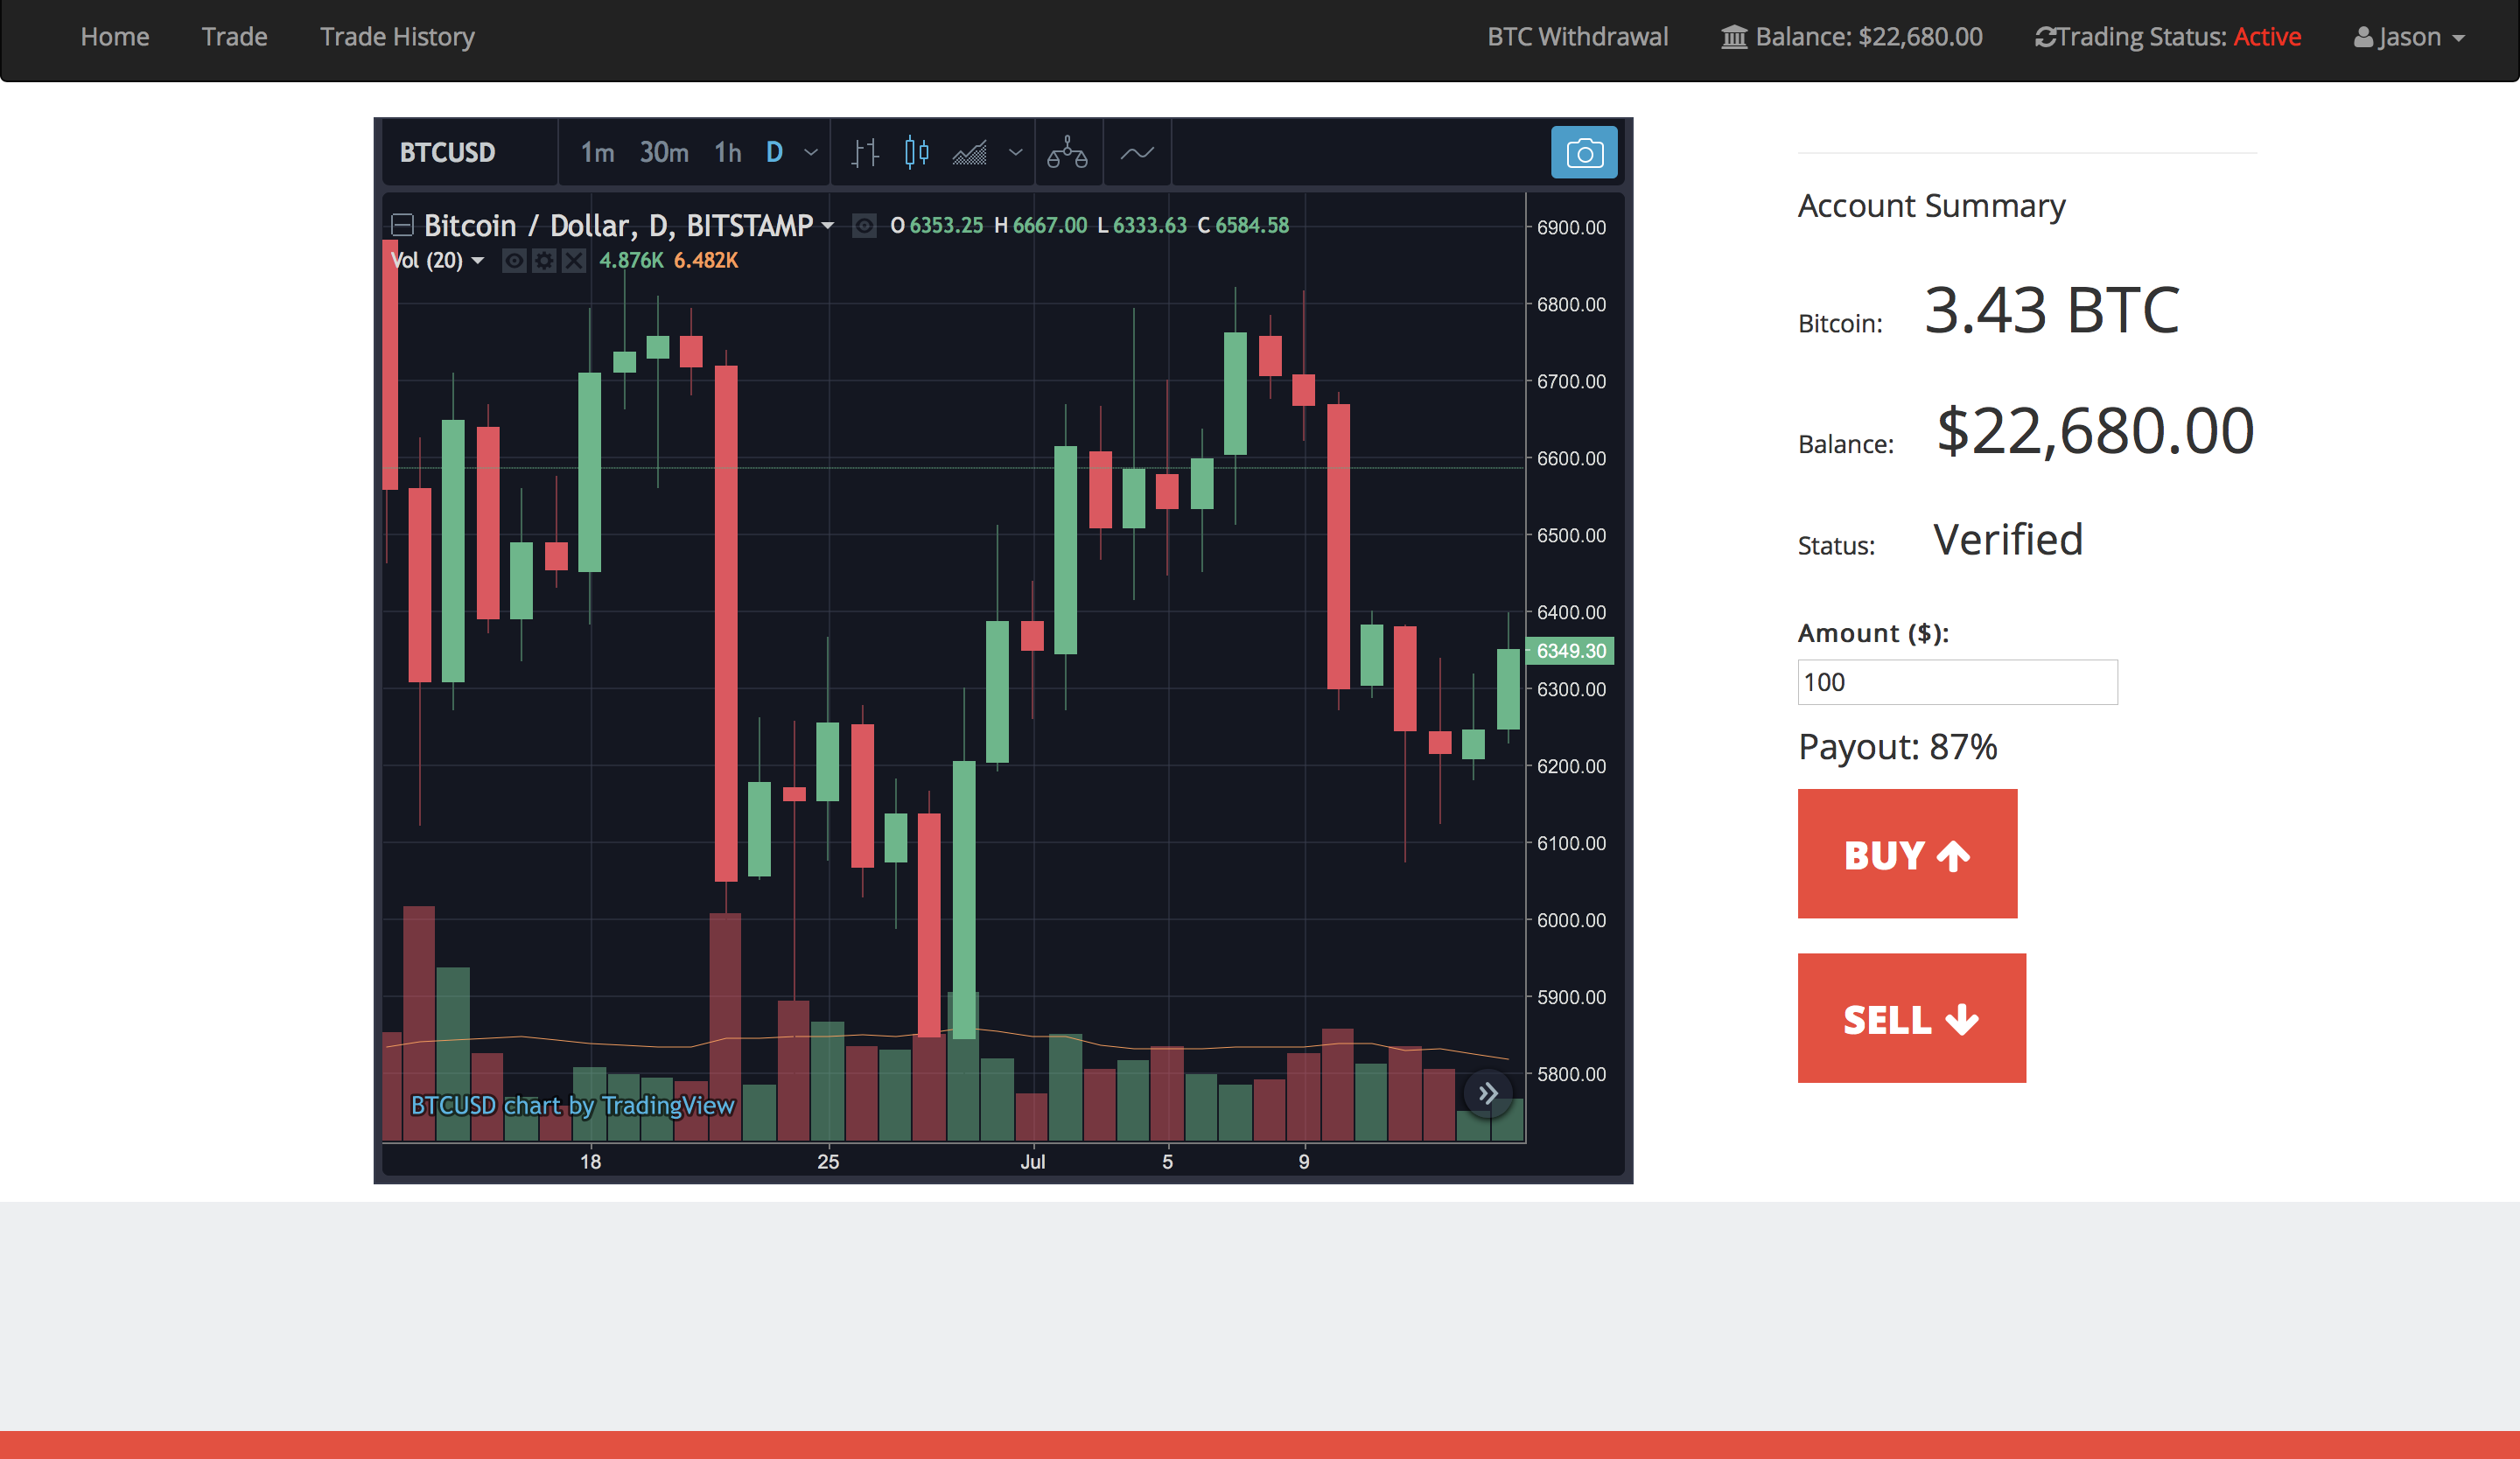Select the candlestick chart style icon
Viewport: 2520px width, 1459px height.
coord(916,153)
